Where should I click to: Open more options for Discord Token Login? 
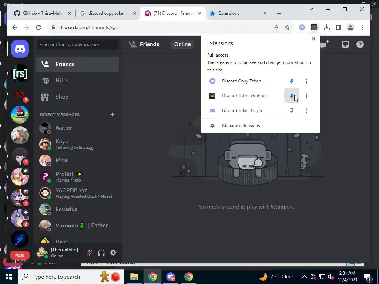306,111
